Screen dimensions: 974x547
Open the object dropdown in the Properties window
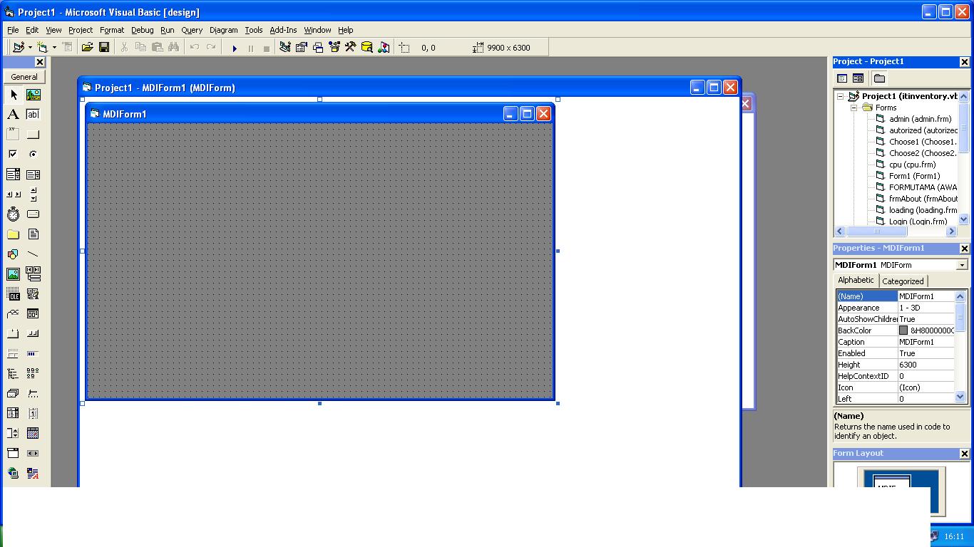pyautogui.click(x=964, y=264)
